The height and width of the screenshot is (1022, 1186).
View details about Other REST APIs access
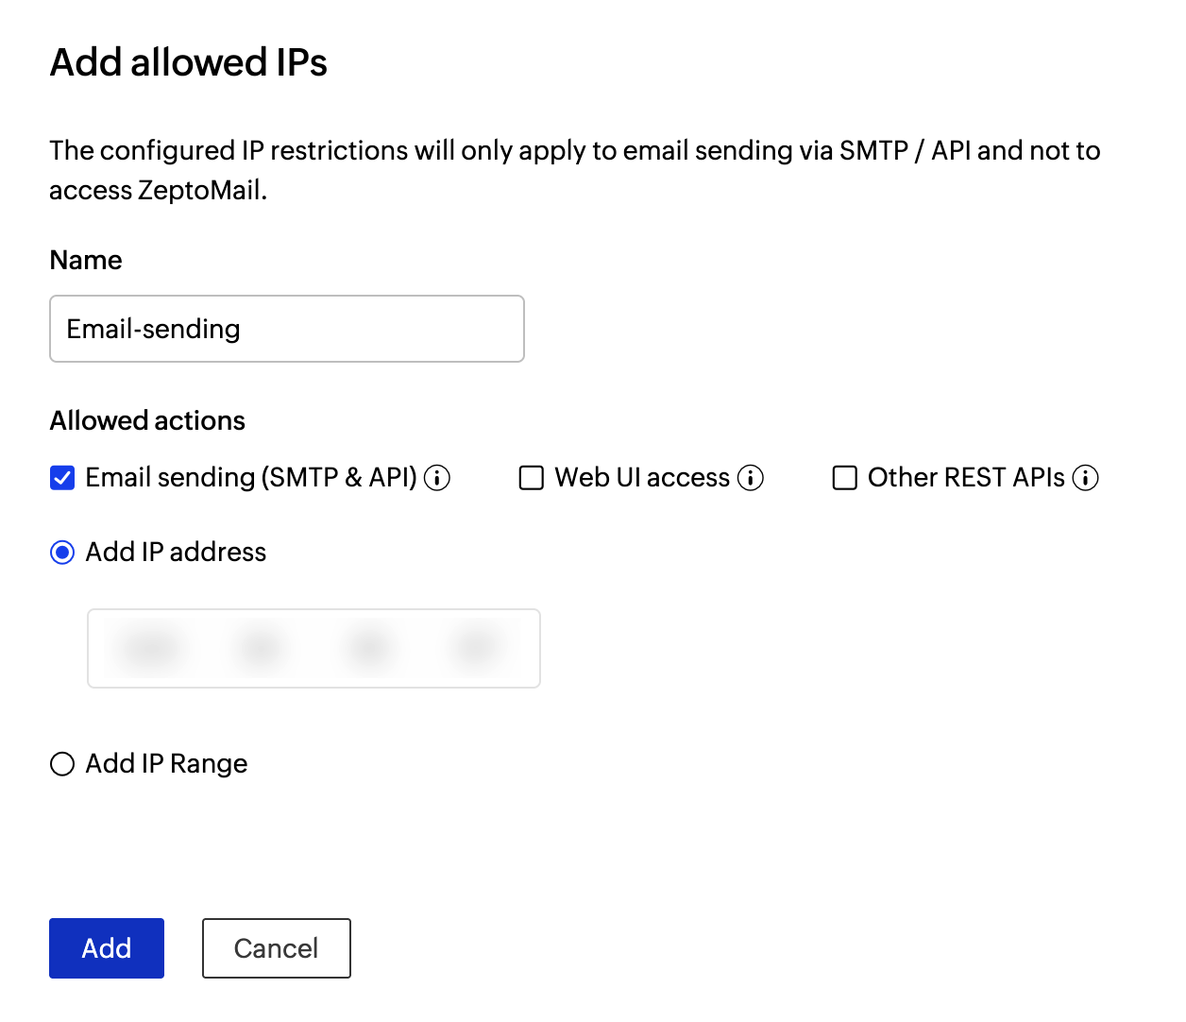pos(1087,478)
